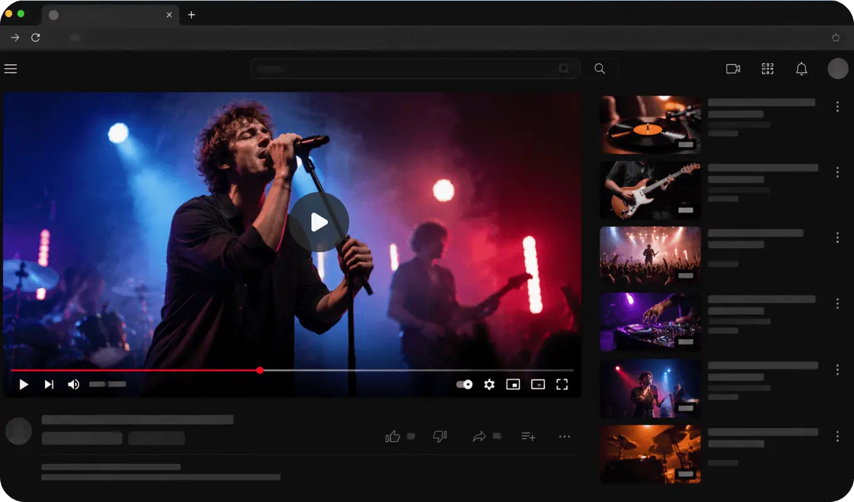Enter fullscreen mode
Image resolution: width=854 pixels, height=502 pixels.
[x=562, y=385]
